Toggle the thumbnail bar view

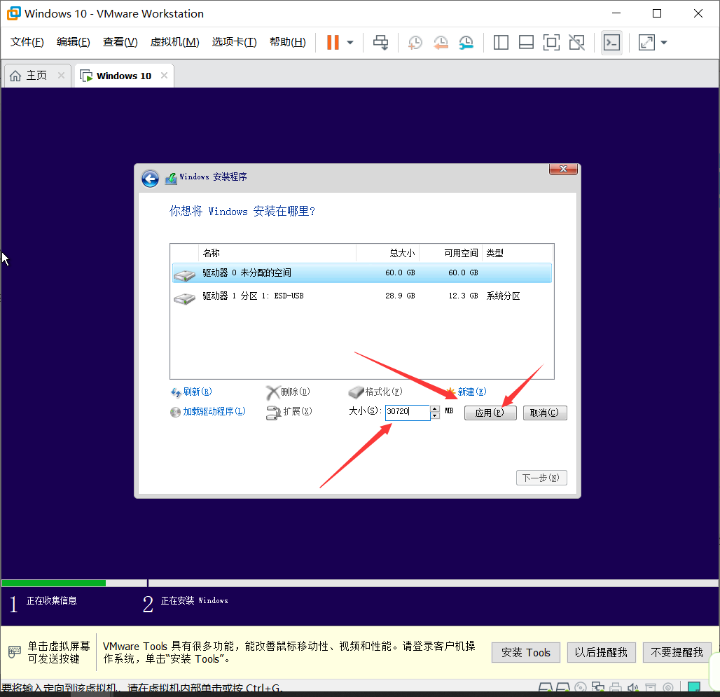526,42
